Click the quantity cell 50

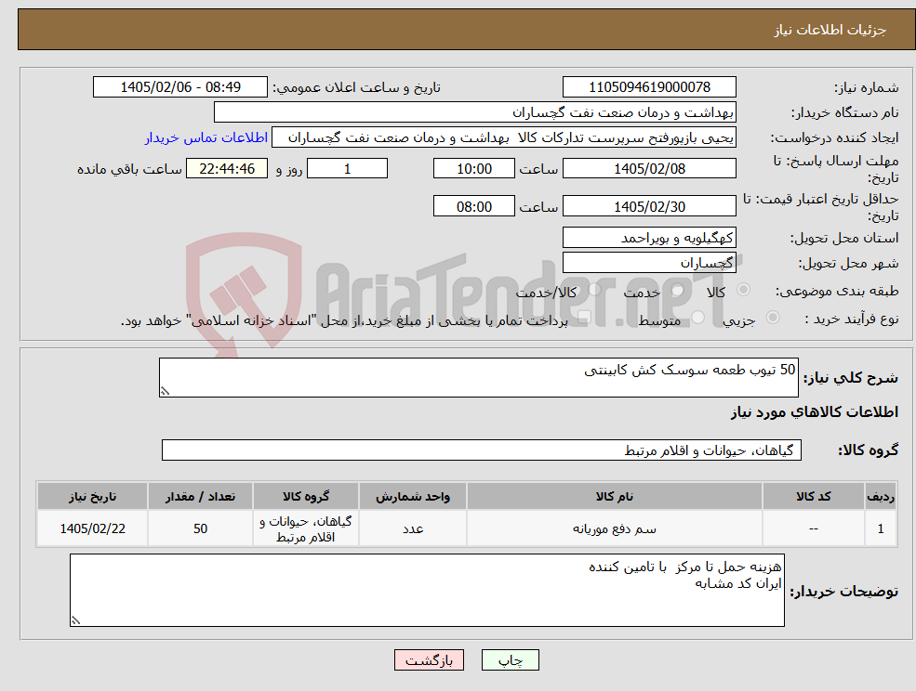(x=200, y=528)
